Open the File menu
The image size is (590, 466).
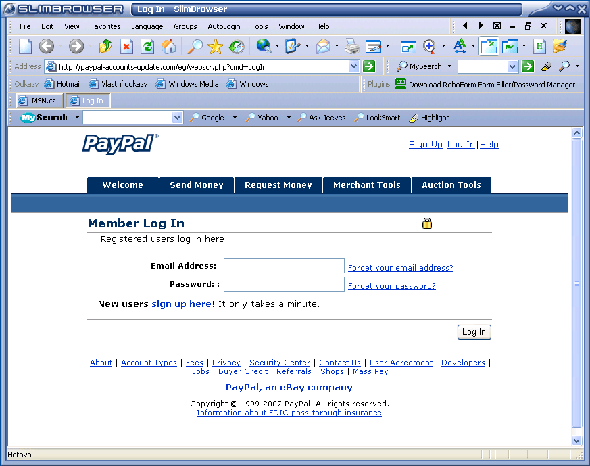point(25,26)
